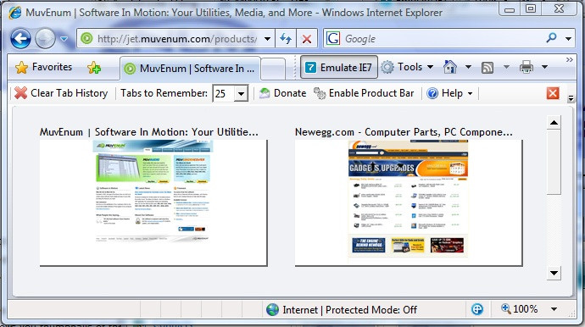Open a new blank tab
585x327 pixels.
(x=273, y=69)
